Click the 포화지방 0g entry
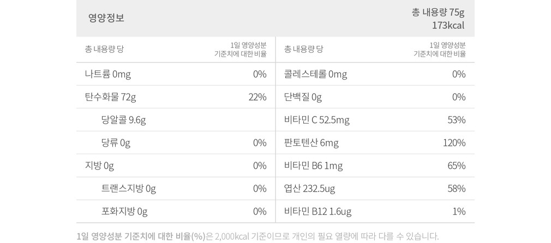 click(x=124, y=211)
